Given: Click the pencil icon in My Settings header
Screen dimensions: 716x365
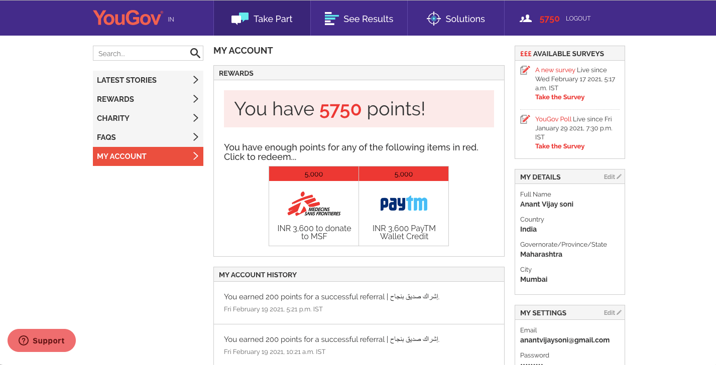Looking at the screenshot, I should pyautogui.click(x=619, y=312).
